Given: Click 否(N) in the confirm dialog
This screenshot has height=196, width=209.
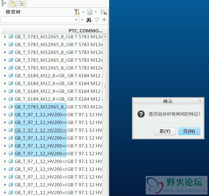Looking at the screenshot, I should tap(189, 131).
